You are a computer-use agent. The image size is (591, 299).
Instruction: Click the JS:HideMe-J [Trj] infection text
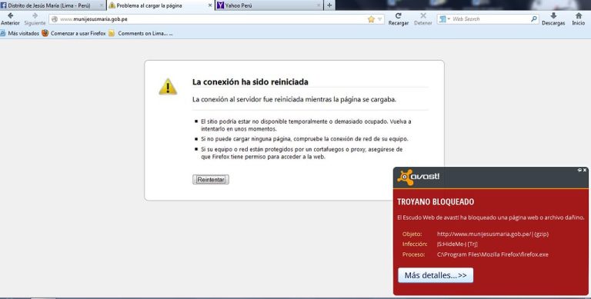tap(457, 244)
